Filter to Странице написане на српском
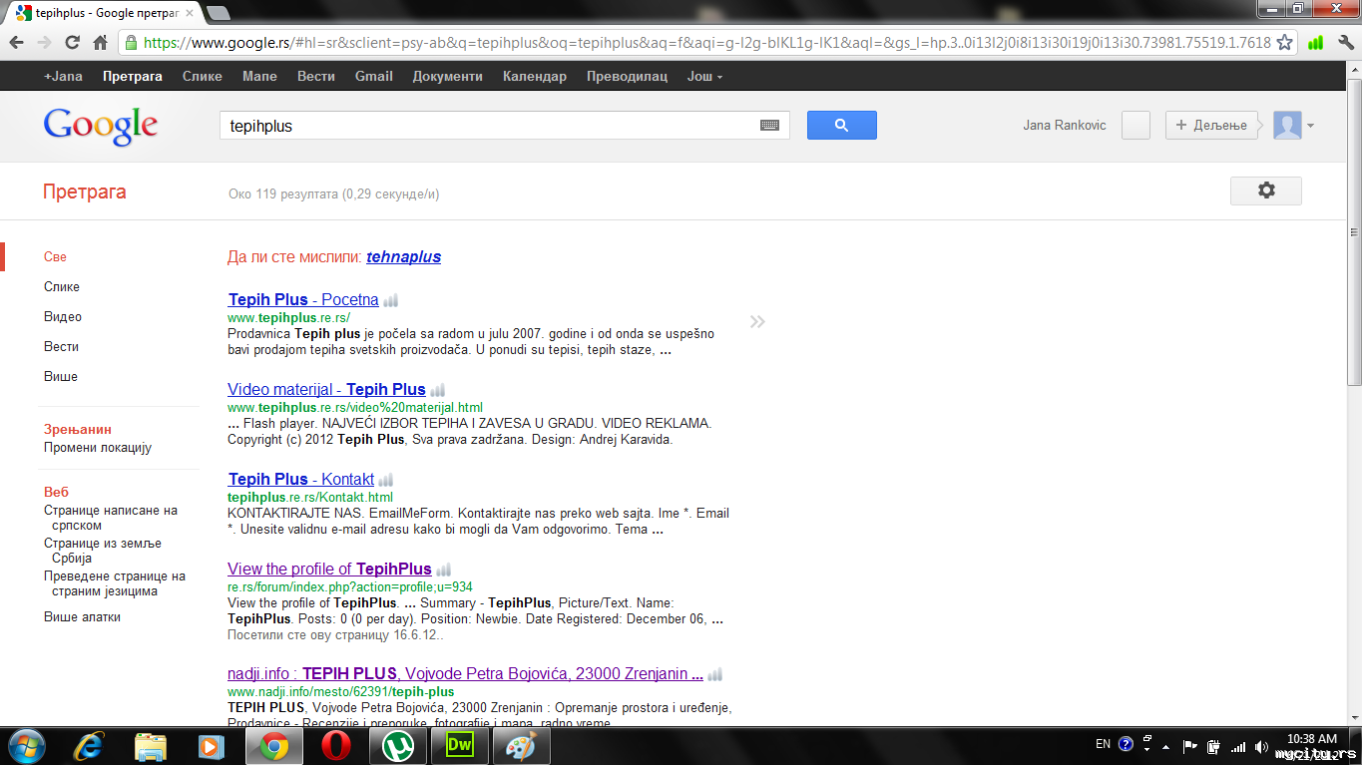1362x765 pixels. [x=111, y=518]
